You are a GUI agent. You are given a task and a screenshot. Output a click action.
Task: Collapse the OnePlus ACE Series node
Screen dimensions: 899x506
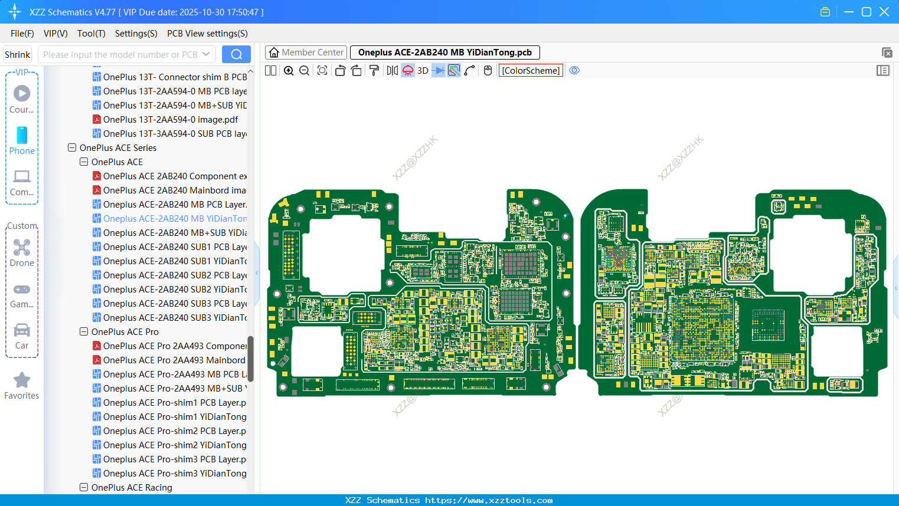click(x=72, y=148)
